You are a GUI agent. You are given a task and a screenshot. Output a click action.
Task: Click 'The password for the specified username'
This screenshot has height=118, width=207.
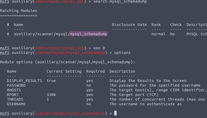[155, 85]
